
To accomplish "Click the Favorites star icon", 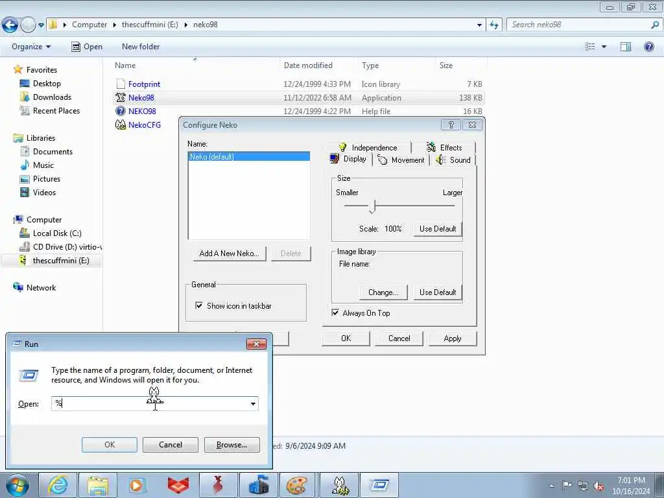I will 18,69.
